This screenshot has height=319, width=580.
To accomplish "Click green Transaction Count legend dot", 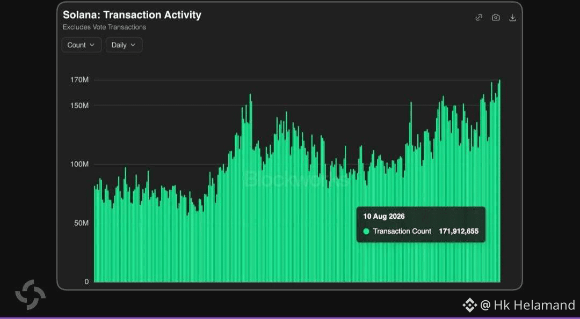I will (366, 232).
